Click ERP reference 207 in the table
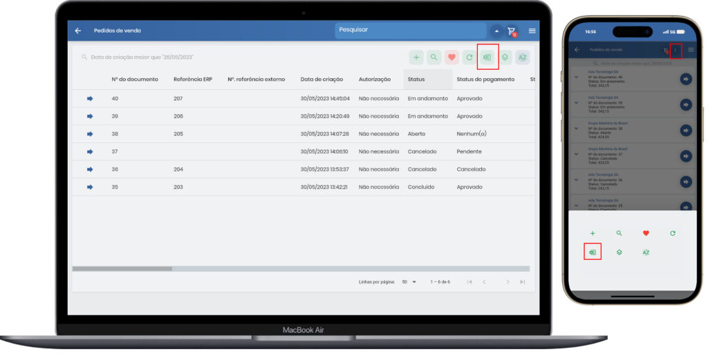708x354 pixels. (x=178, y=98)
